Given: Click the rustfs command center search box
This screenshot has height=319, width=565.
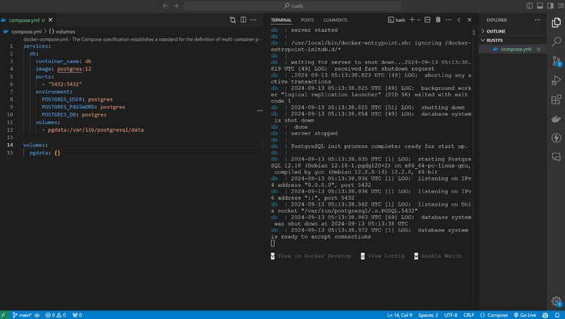Looking at the screenshot, I should click(x=293, y=6).
